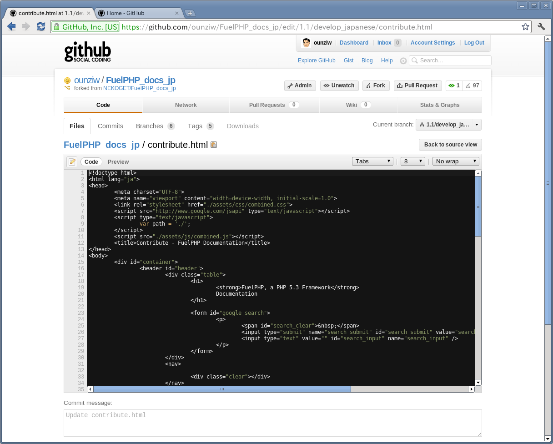Click Back to source view button
Screen dimensions: 553x444
point(450,145)
